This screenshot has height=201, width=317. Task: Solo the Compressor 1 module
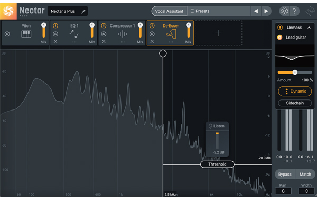[x=104, y=34]
